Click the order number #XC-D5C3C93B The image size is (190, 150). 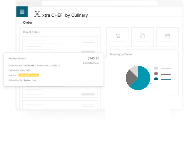pyautogui.click(x=27, y=65)
